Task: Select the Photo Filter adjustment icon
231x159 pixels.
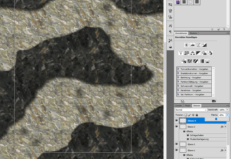Action: [x=204, y=53]
